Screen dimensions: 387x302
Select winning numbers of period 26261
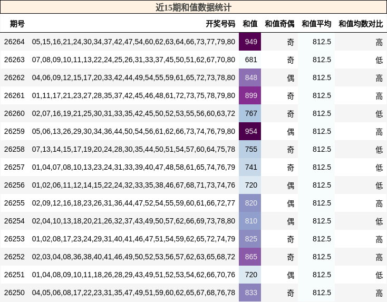[133, 95]
